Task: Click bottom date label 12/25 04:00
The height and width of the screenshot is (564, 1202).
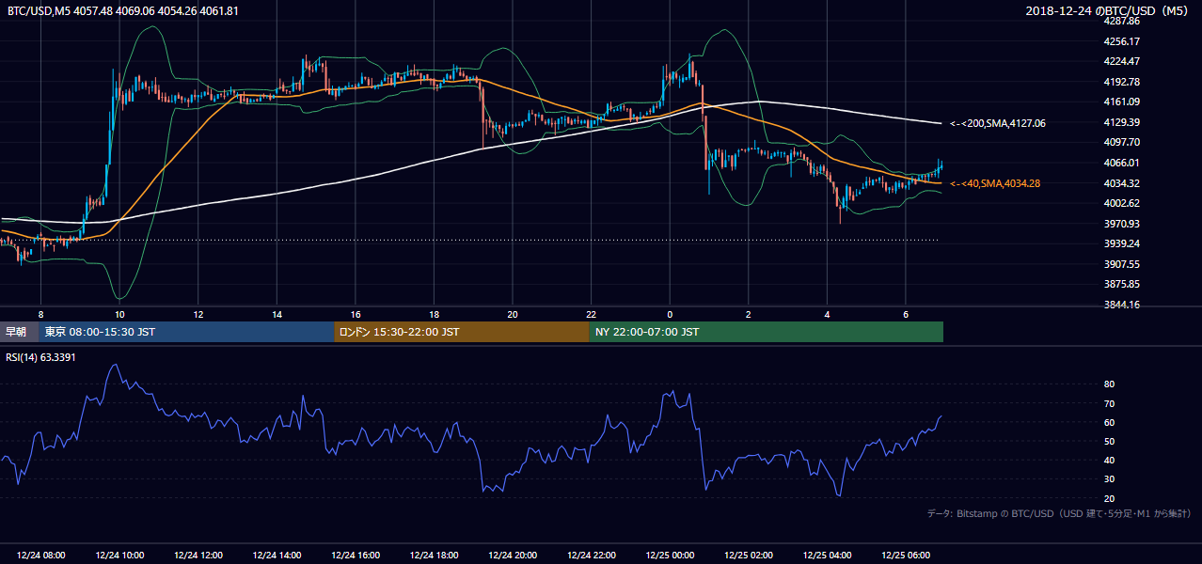Action: [x=827, y=556]
